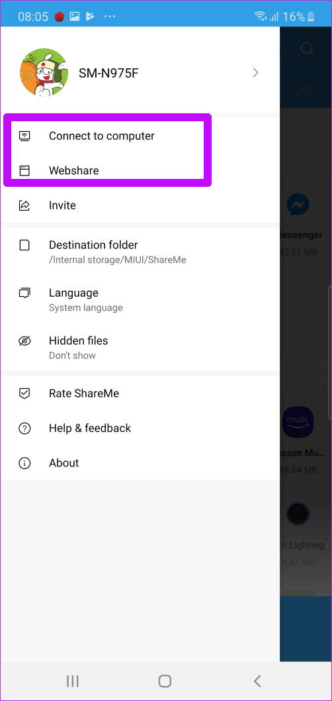Tap the Android back navigation button
Image resolution: width=332 pixels, height=701 pixels.
tap(257, 681)
